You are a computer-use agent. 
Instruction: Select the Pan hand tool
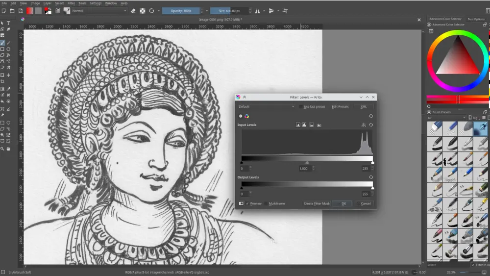point(8,149)
